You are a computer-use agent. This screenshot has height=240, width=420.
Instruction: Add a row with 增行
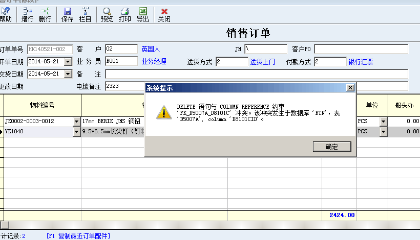click(27, 15)
